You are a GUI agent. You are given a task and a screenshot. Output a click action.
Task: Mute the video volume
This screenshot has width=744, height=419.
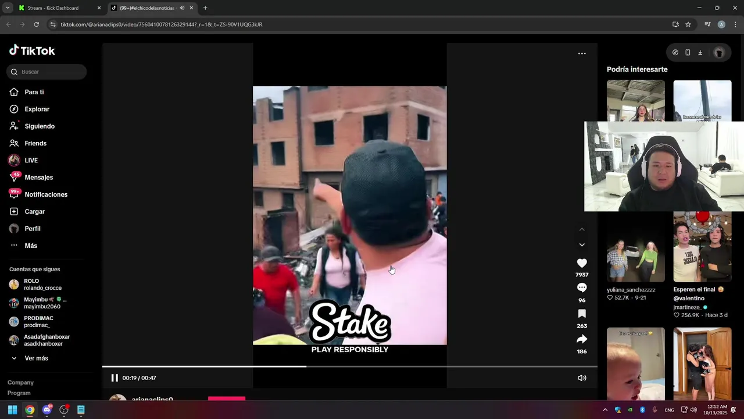[582, 378]
